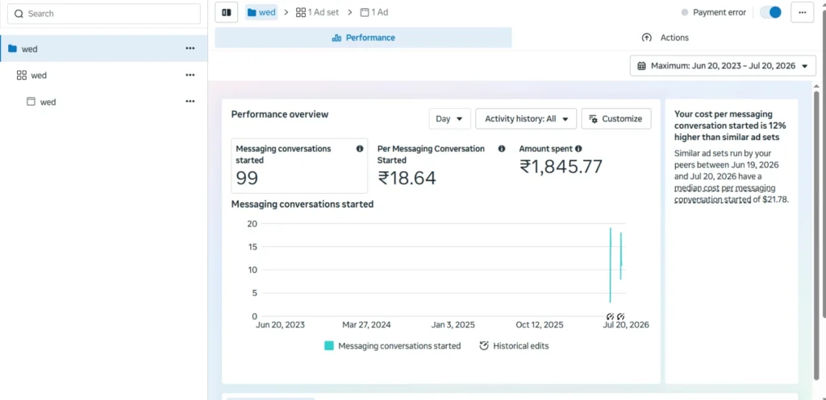Click the Customize button
Viewport: 826px width, 400px height.
click(615, 119)
